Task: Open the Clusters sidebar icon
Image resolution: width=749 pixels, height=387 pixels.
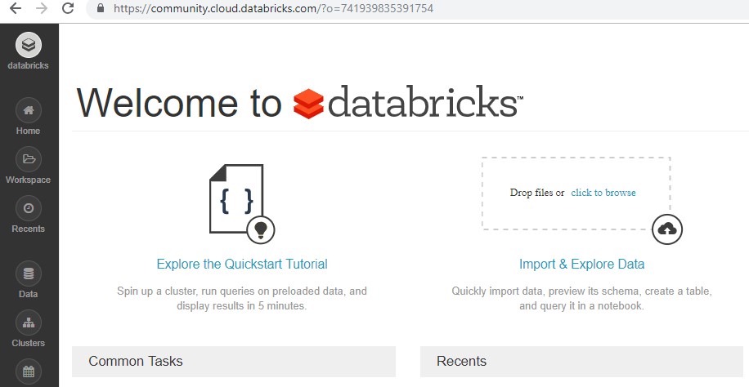Action: pyautogui.click(x=29, y=322)
